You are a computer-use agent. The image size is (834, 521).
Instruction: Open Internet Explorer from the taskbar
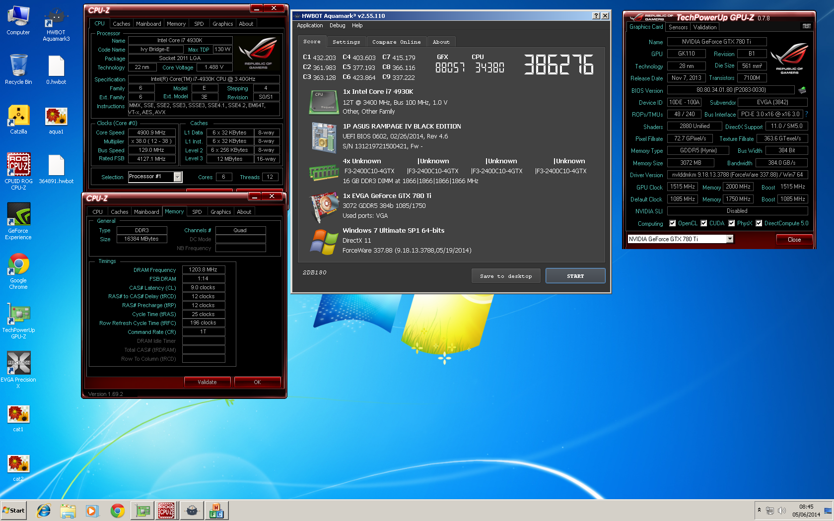44,511
